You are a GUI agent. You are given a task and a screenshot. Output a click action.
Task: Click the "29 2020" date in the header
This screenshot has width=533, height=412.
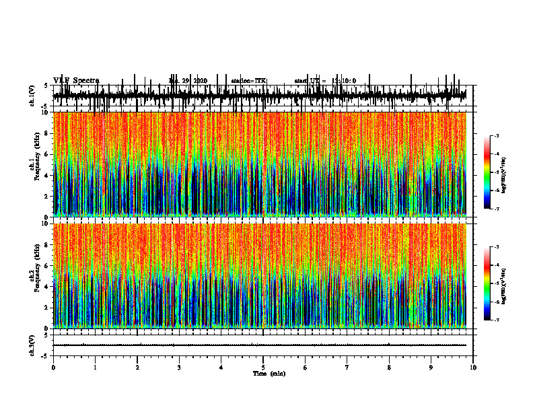click(x=196, y=81)
